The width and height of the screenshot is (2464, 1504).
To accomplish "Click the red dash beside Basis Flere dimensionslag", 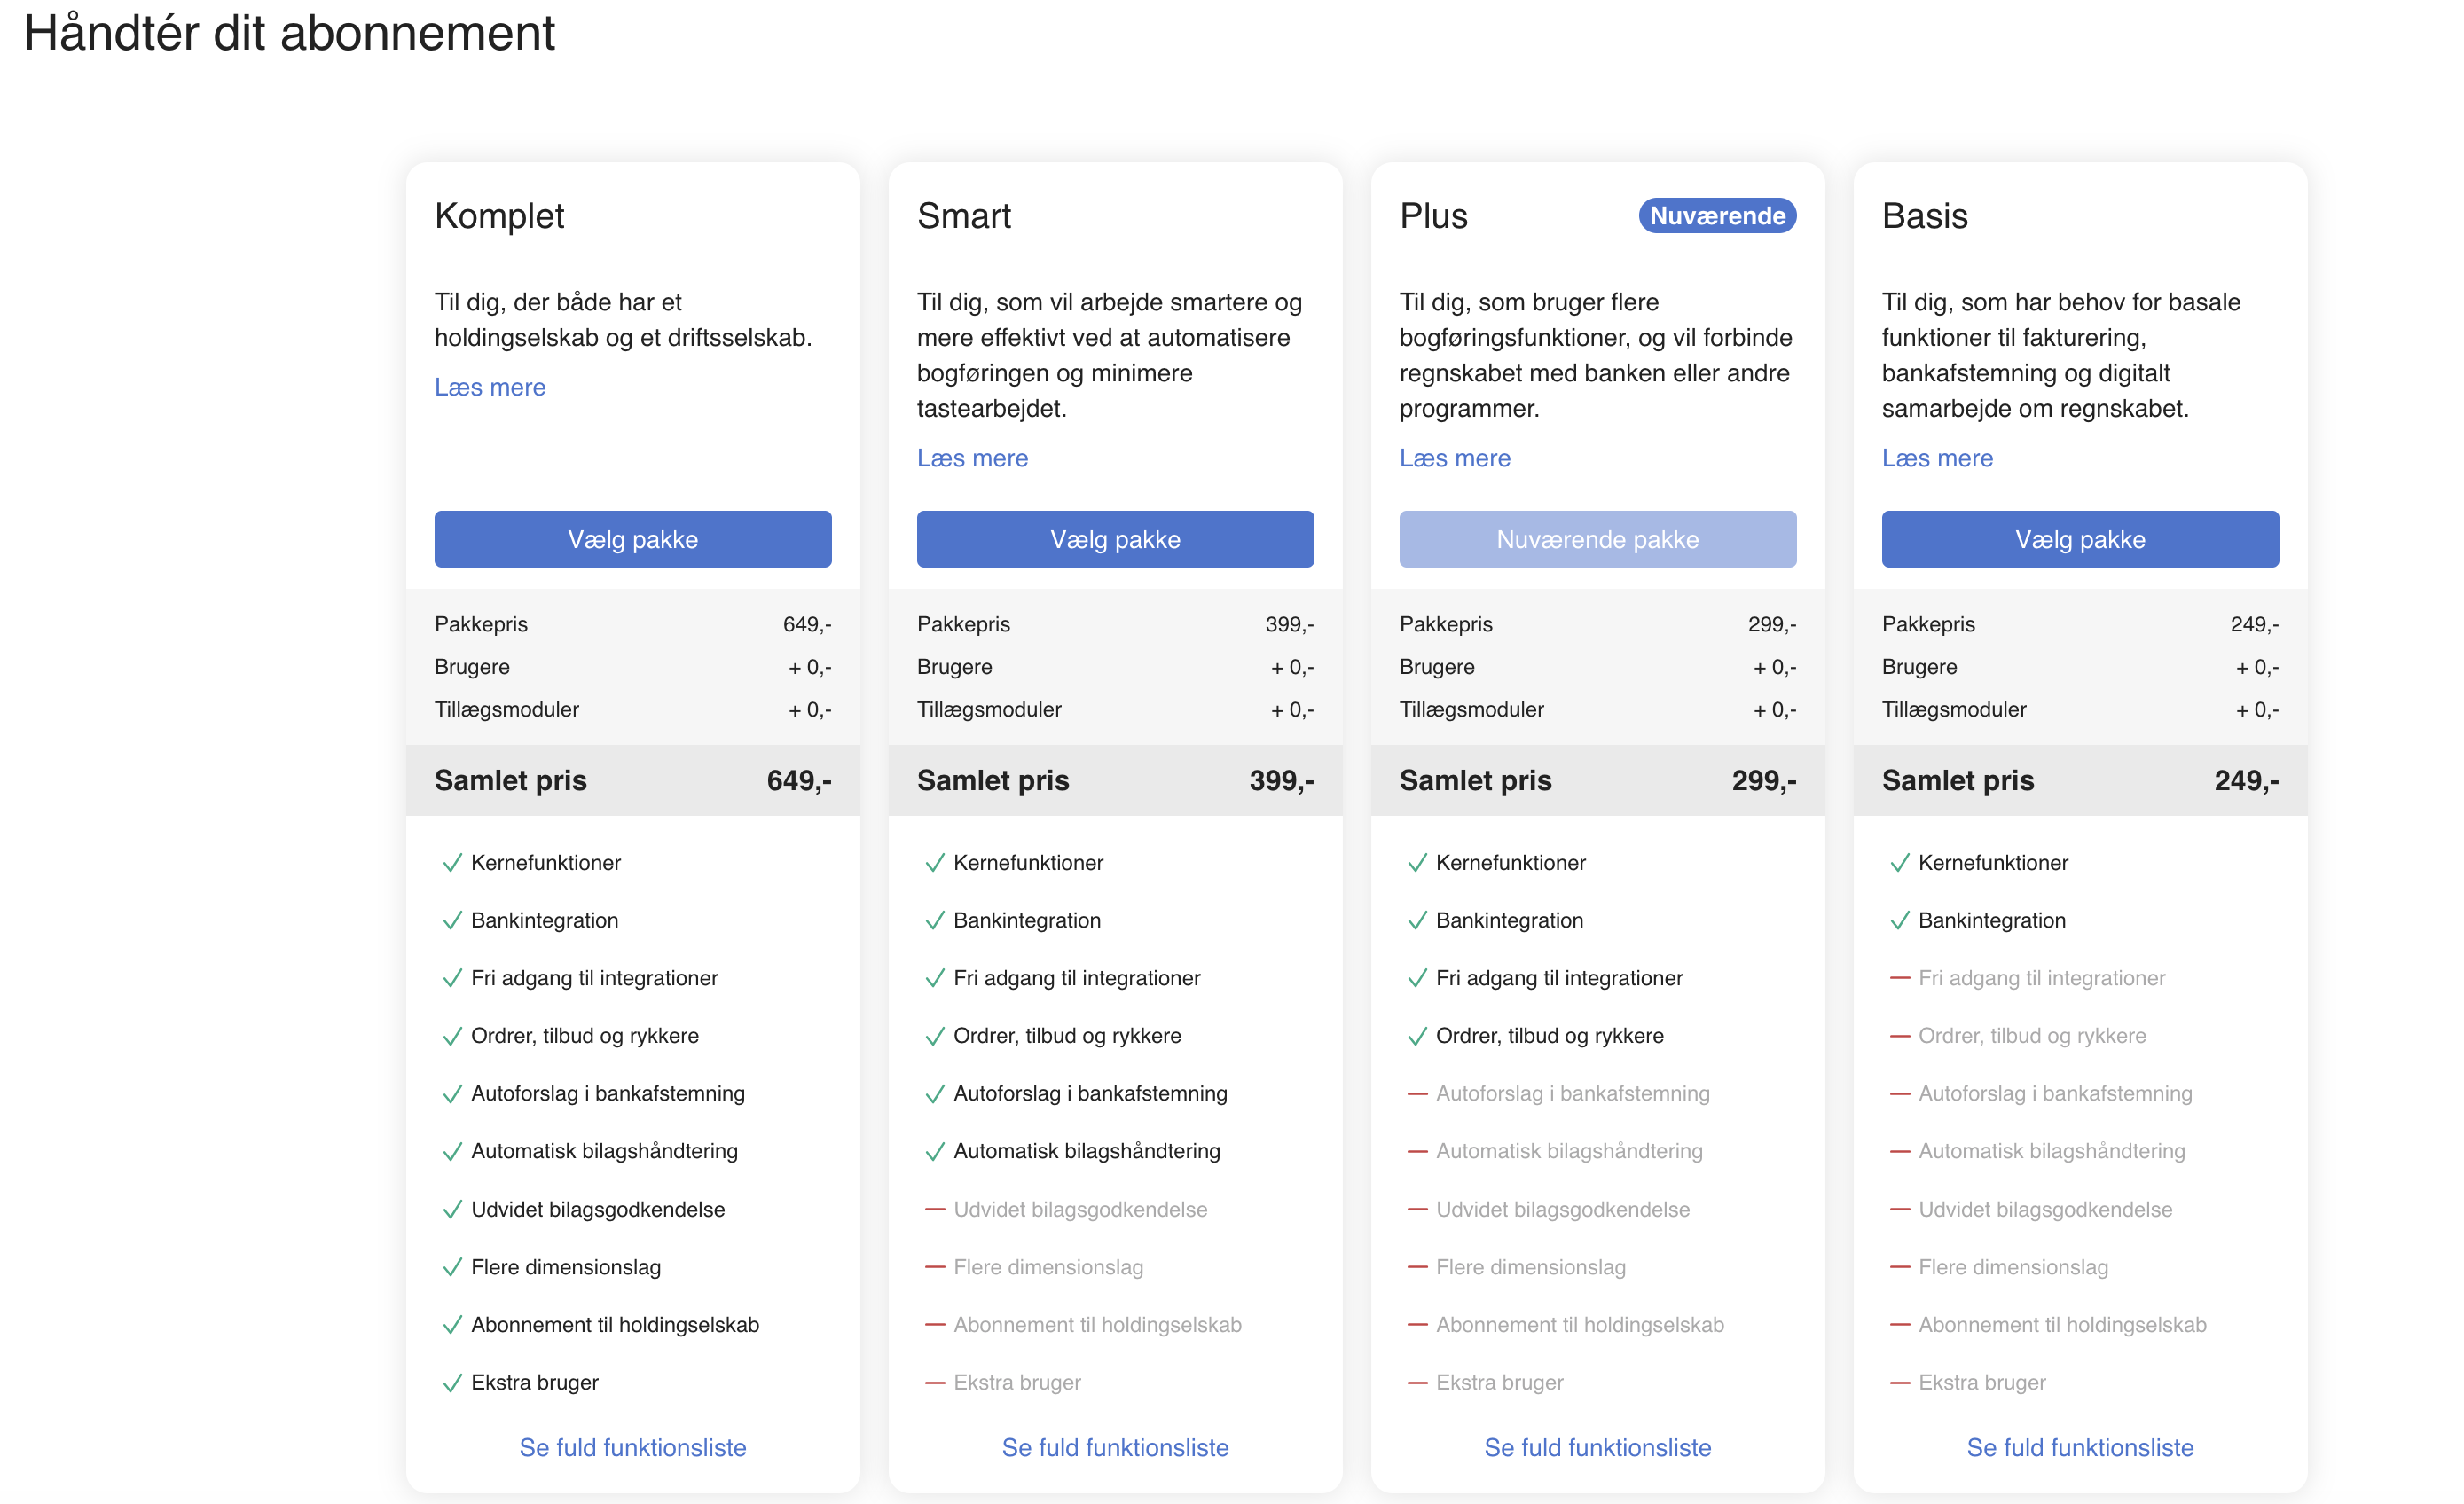I will click(1900, 1267).
